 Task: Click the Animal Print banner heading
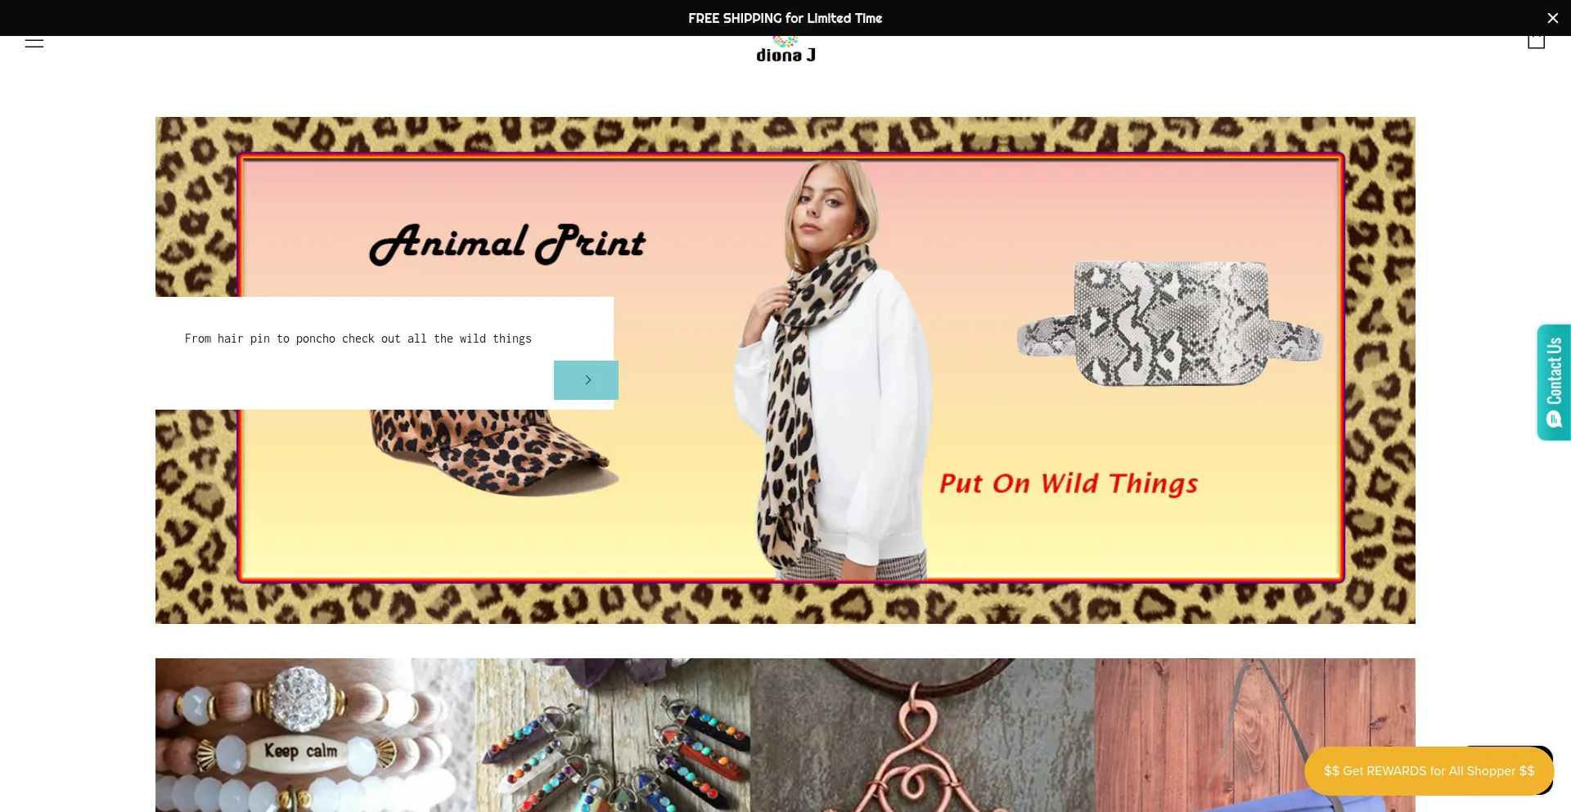(507, 244)
